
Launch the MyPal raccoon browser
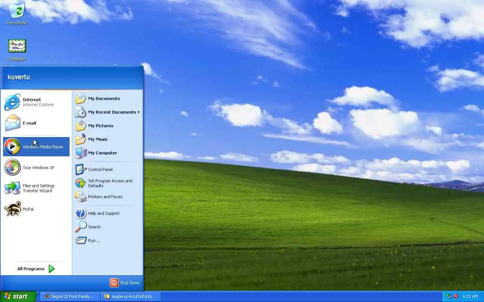36,209
